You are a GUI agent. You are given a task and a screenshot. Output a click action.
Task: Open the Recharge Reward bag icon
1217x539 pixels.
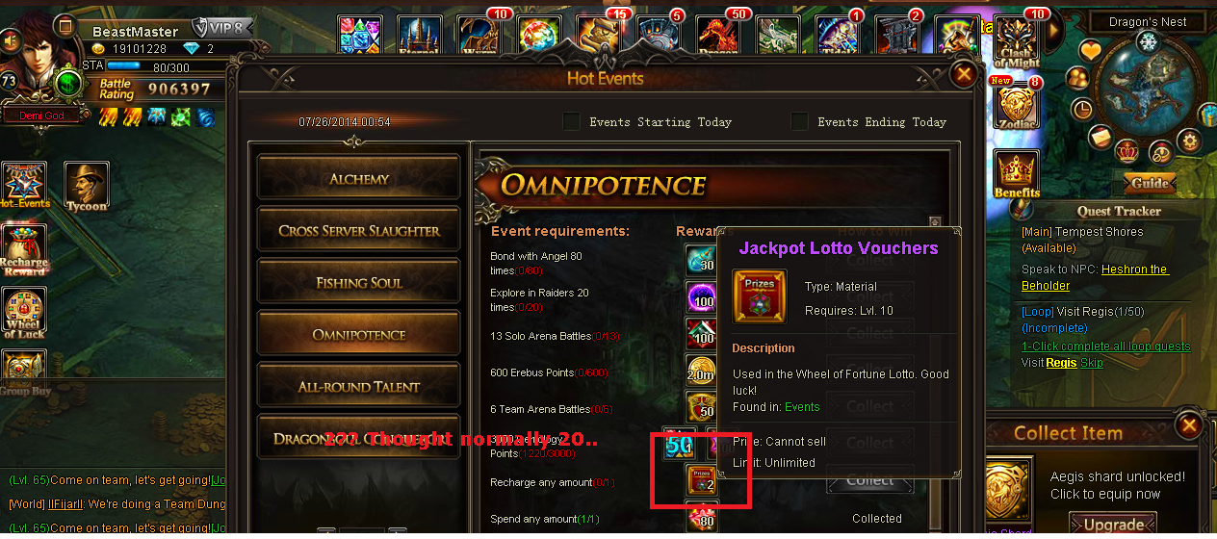pos(24,250)
